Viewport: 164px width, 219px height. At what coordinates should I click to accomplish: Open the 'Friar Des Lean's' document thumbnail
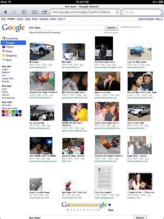tap(104, 178)
